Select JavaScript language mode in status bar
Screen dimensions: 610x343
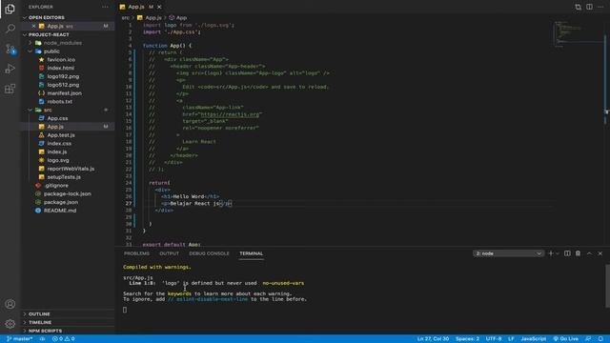click(533, 339)
